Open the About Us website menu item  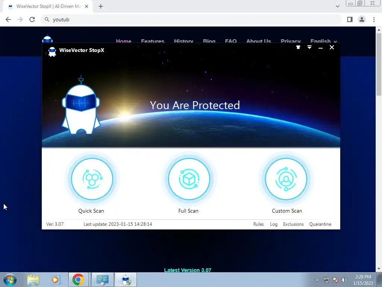(x=259, y=41)
